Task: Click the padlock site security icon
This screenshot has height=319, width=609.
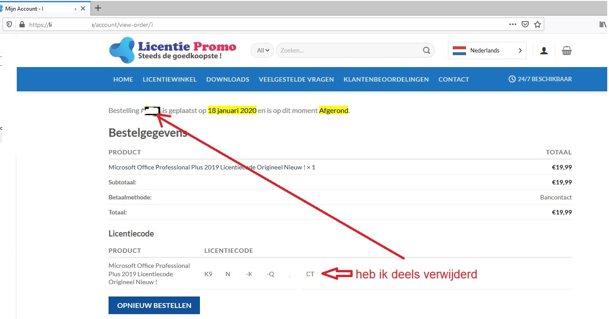Action: click(22, 25)
